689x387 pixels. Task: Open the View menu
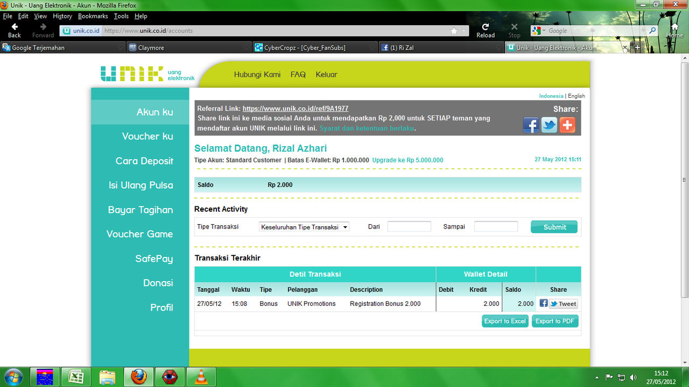pyautogui.click(x=40, y=16)
